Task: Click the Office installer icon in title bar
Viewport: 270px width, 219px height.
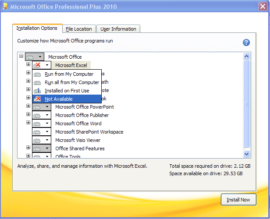Action: click(x=5, y=6)
